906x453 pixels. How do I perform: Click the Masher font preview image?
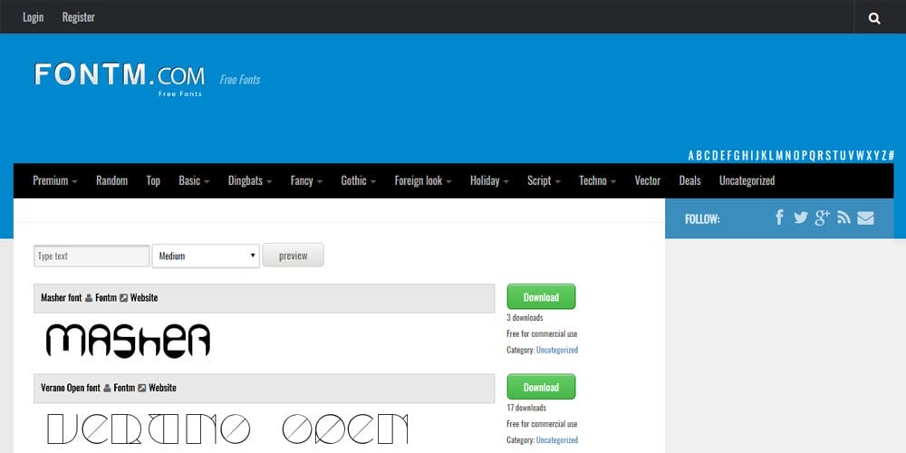tap(129, 341)
